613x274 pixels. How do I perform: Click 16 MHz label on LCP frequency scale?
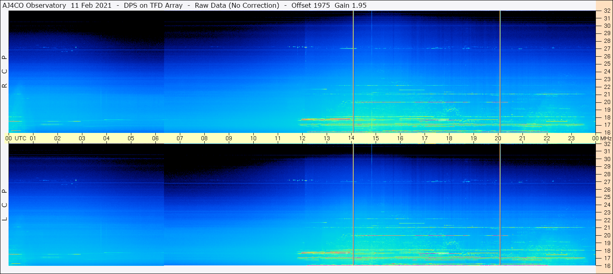(606, 265)
